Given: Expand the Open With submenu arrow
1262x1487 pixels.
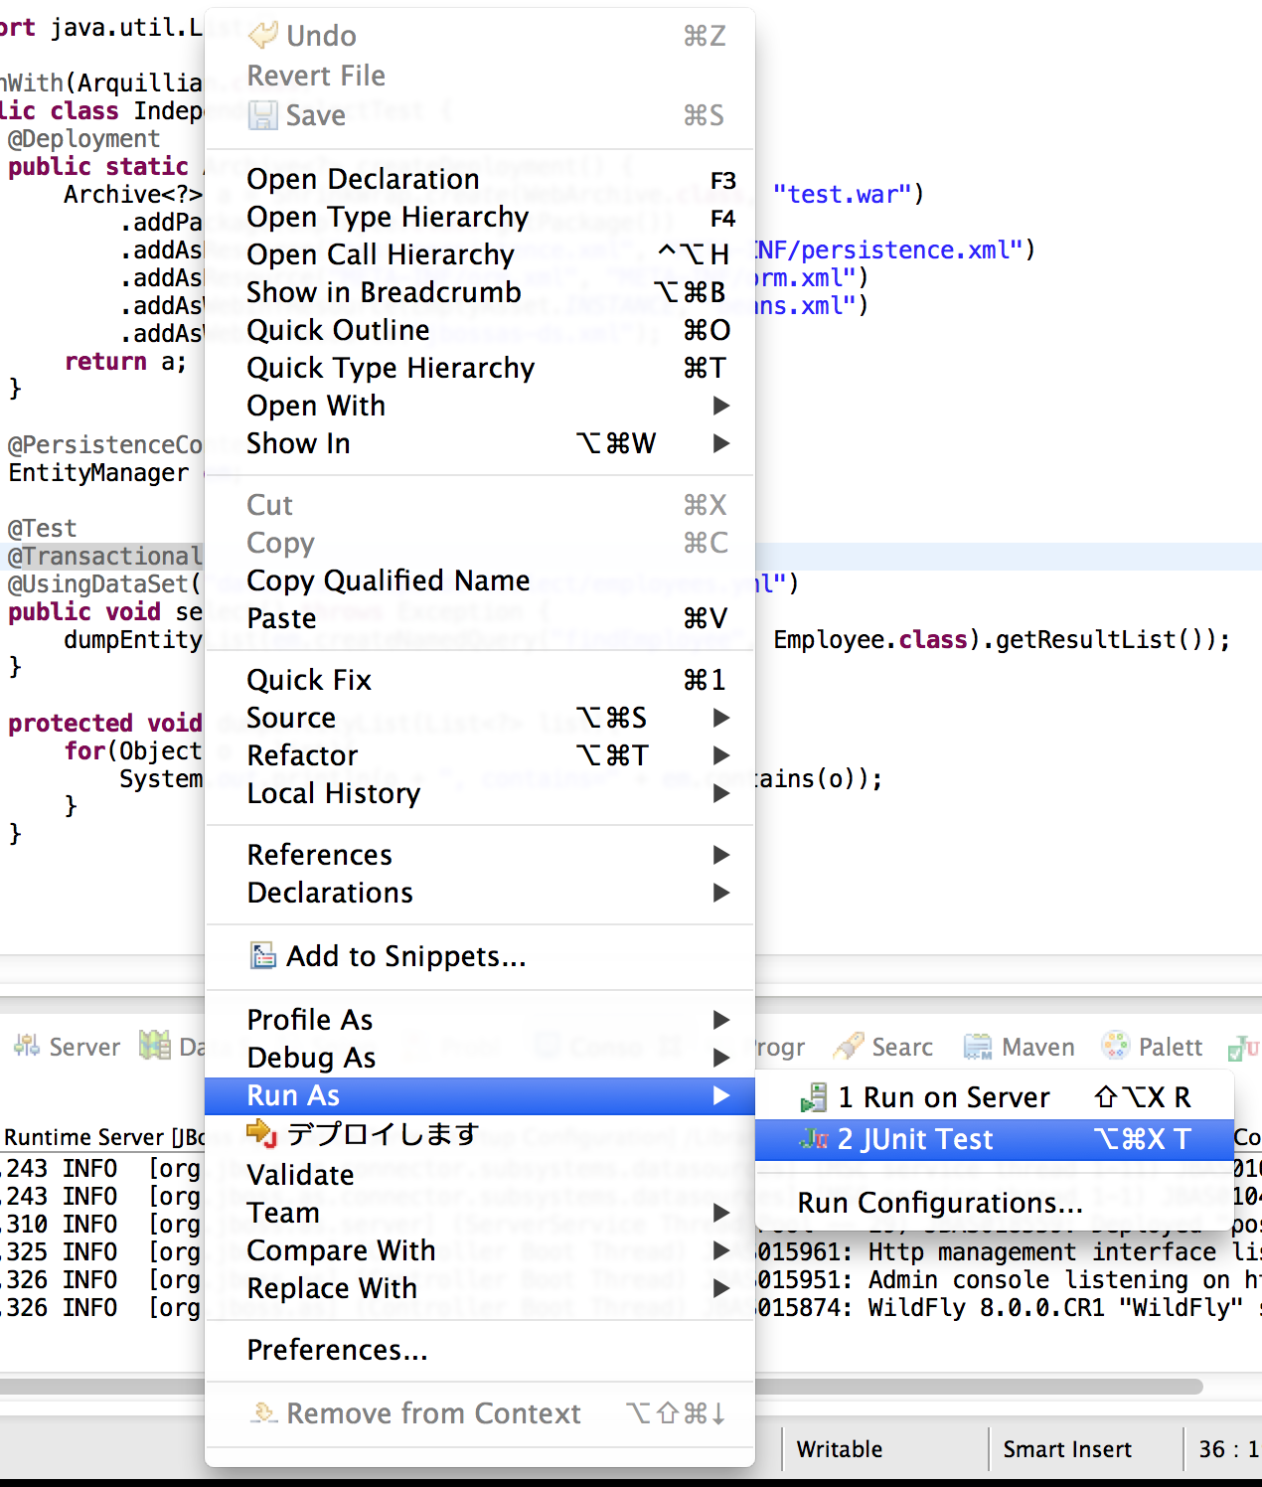Looking at the screenshot, I should [721, 406].
